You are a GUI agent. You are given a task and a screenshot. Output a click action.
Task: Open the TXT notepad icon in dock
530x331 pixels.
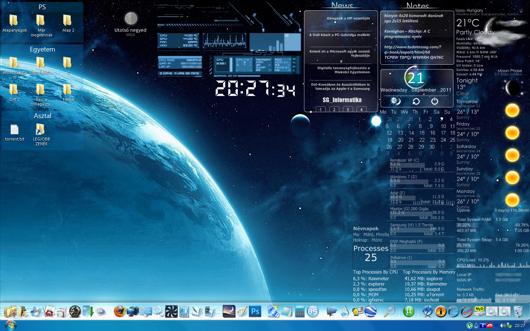184,312
